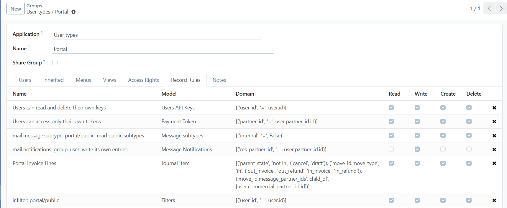
Task: Remove the Portal Invoice Lines rule
Action: [x=494, y=163]
